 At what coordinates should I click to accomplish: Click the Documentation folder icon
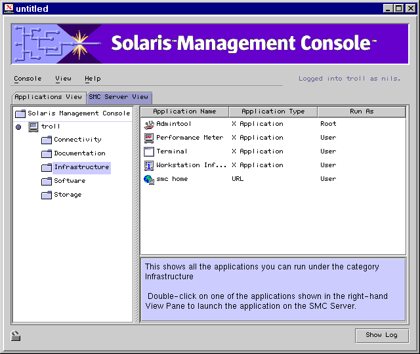tap(47, 154)
